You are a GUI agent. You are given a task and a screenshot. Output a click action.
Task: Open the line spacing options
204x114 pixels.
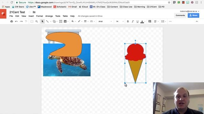tap(163, 21)
